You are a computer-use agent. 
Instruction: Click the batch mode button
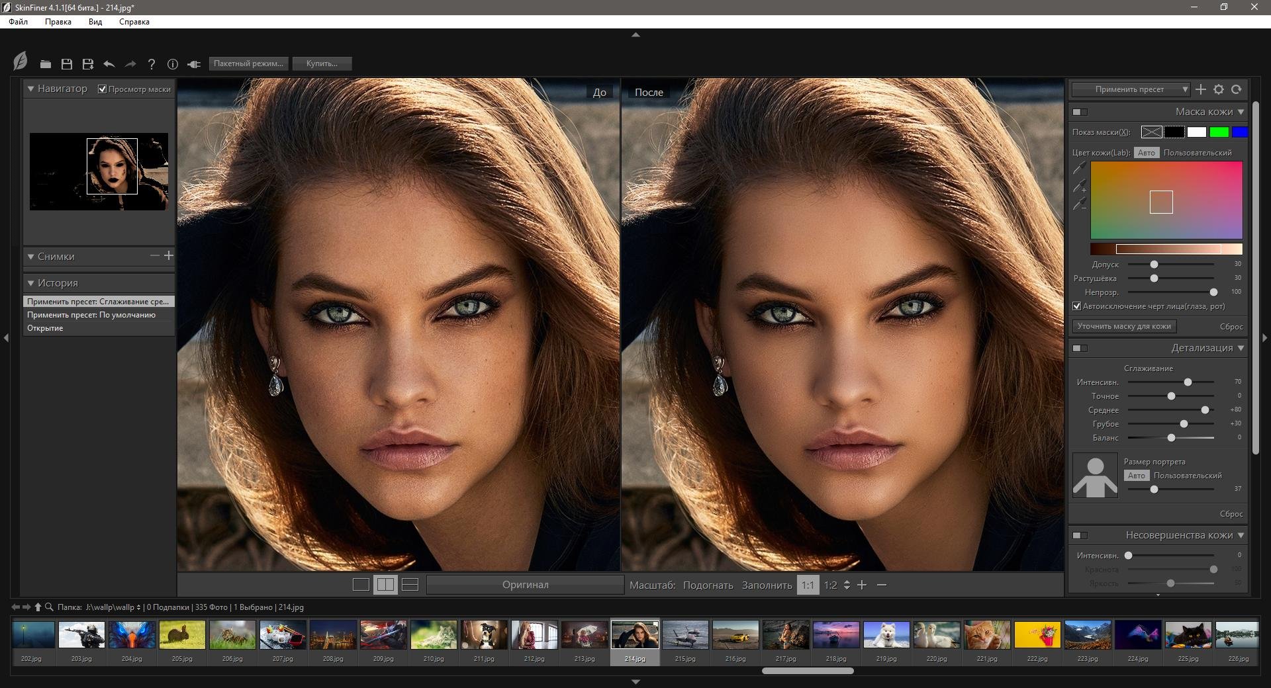248,64
